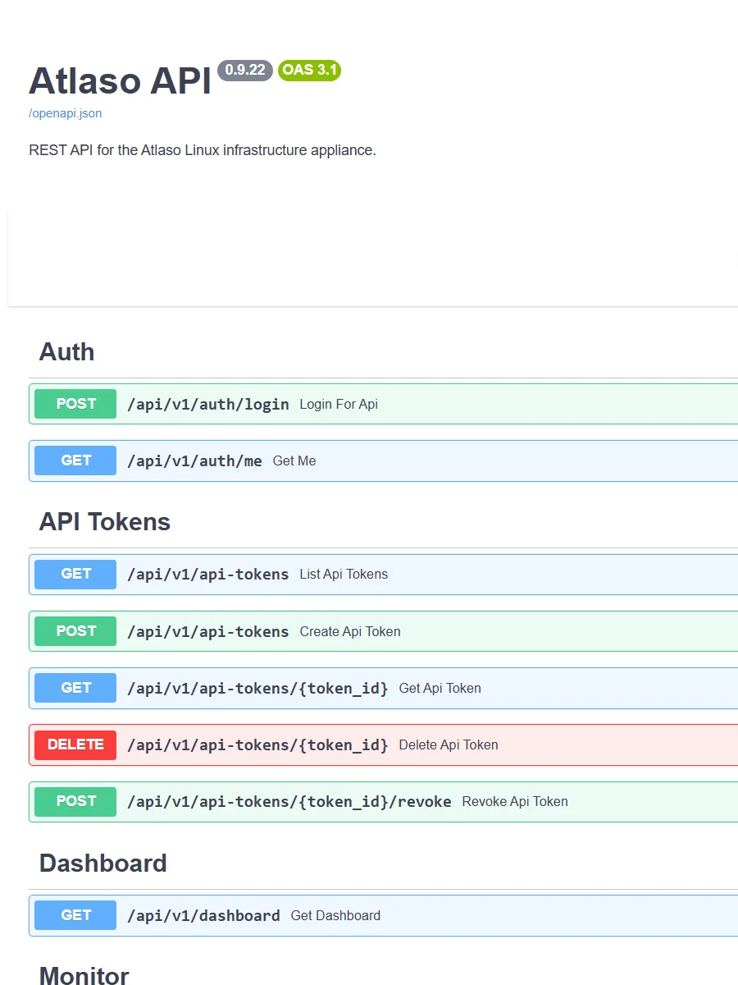Screen dimensions: 738x985
Task: Click the 'Delete Api Token' summary text
Action: (x=449, y=745)
